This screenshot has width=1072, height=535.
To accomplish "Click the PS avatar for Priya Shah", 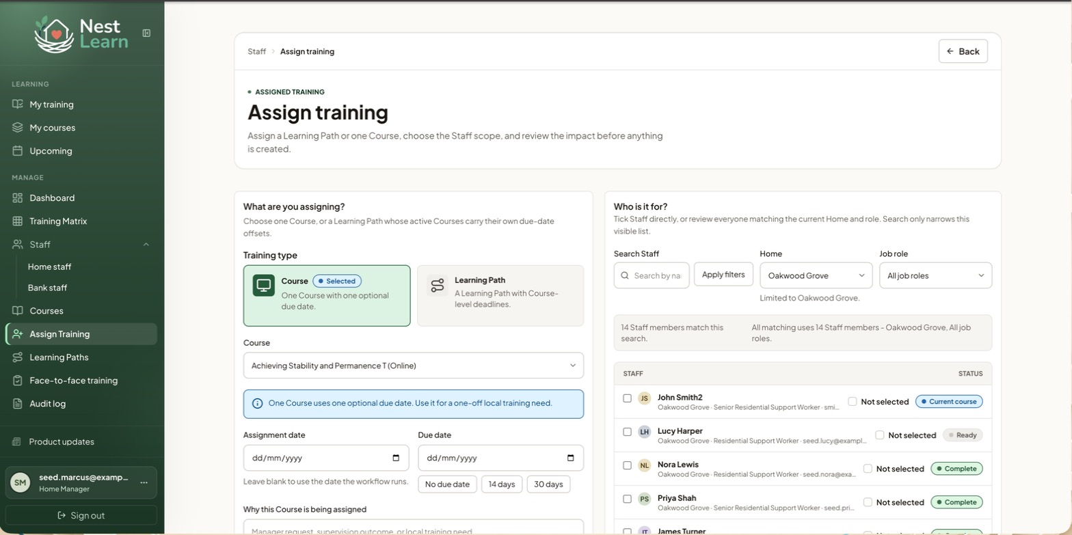I will click(644, 499).
